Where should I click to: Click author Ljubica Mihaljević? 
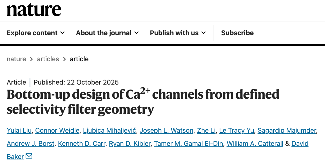click(x=110, y=130)
